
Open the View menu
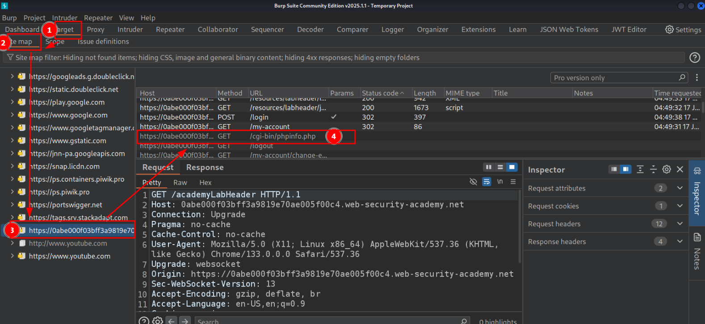click(x=126, y=18)
